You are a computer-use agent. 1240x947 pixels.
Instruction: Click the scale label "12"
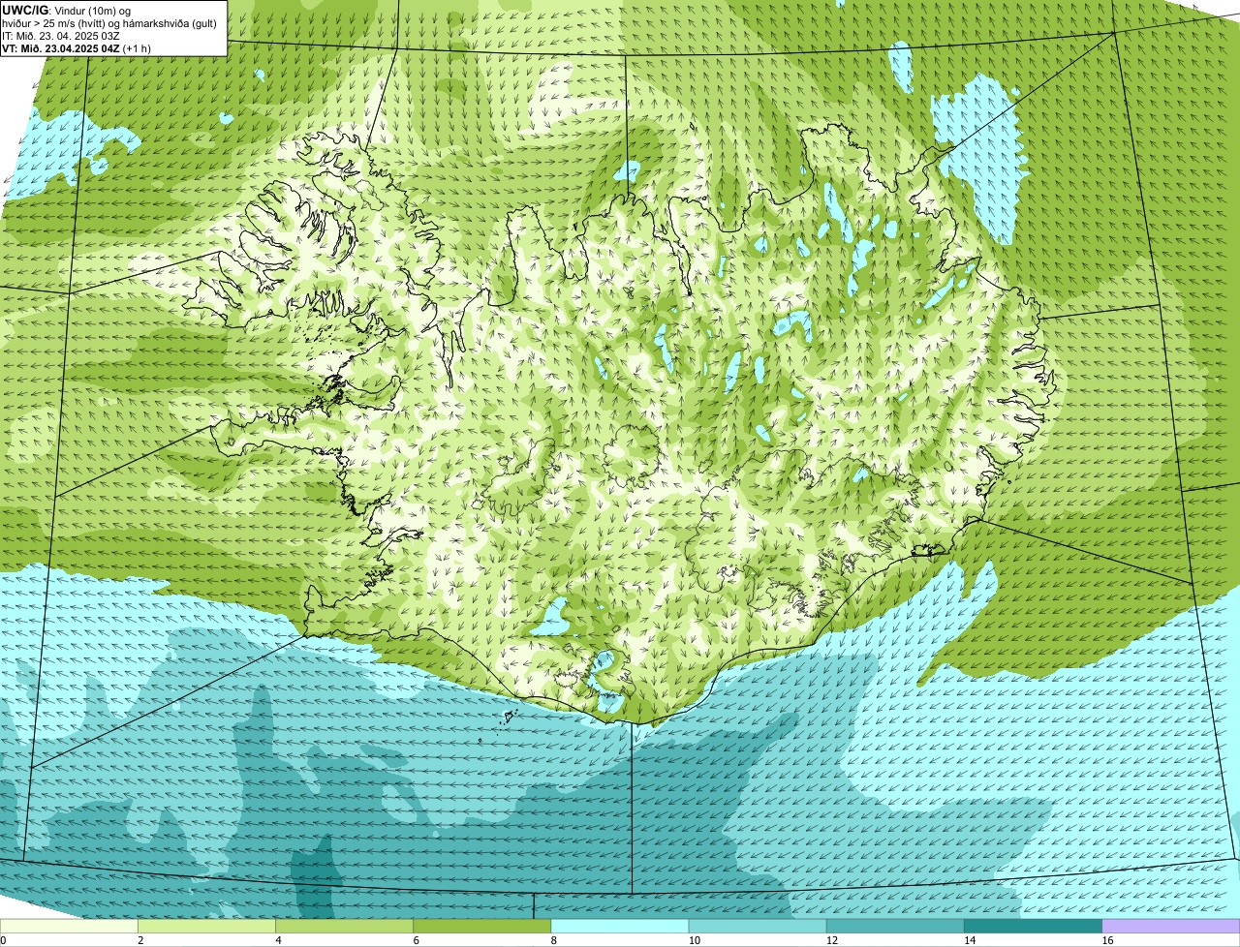[x=831, y=940]
